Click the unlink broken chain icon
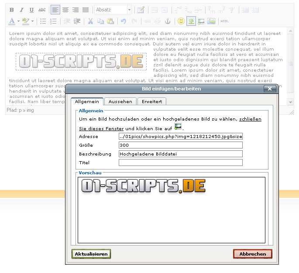Screen dimensions: 299x273 157,21
